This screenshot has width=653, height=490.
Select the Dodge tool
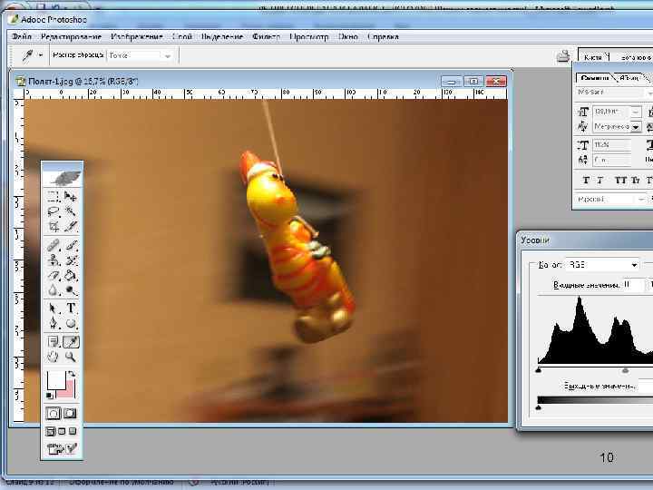71,290
